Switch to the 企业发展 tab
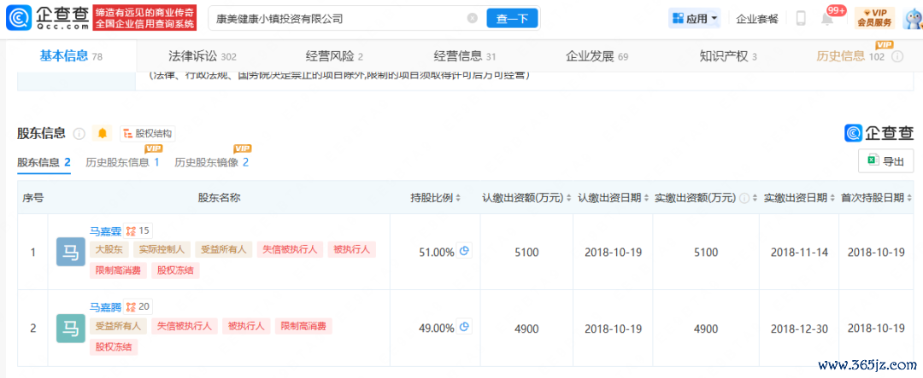923x378 pixels. pos(597,56)
